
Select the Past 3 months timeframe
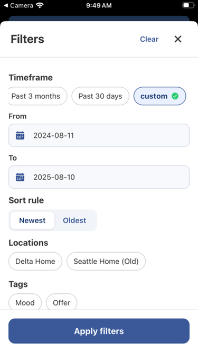(36, 96)
